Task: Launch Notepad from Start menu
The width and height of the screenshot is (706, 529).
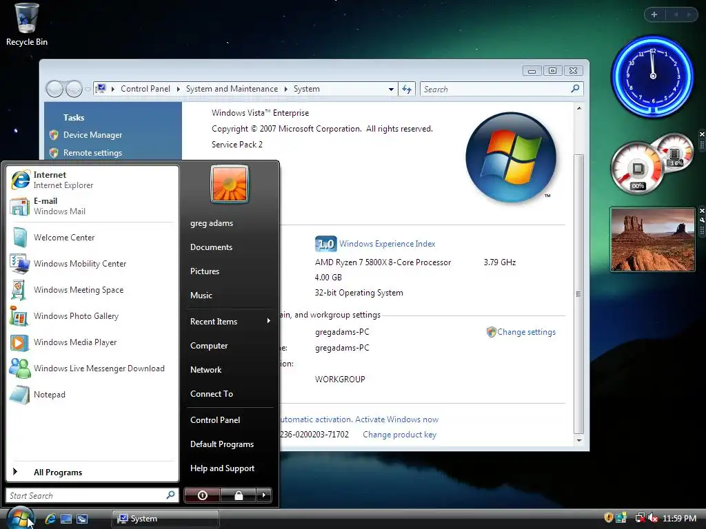Action: point(92,395)
